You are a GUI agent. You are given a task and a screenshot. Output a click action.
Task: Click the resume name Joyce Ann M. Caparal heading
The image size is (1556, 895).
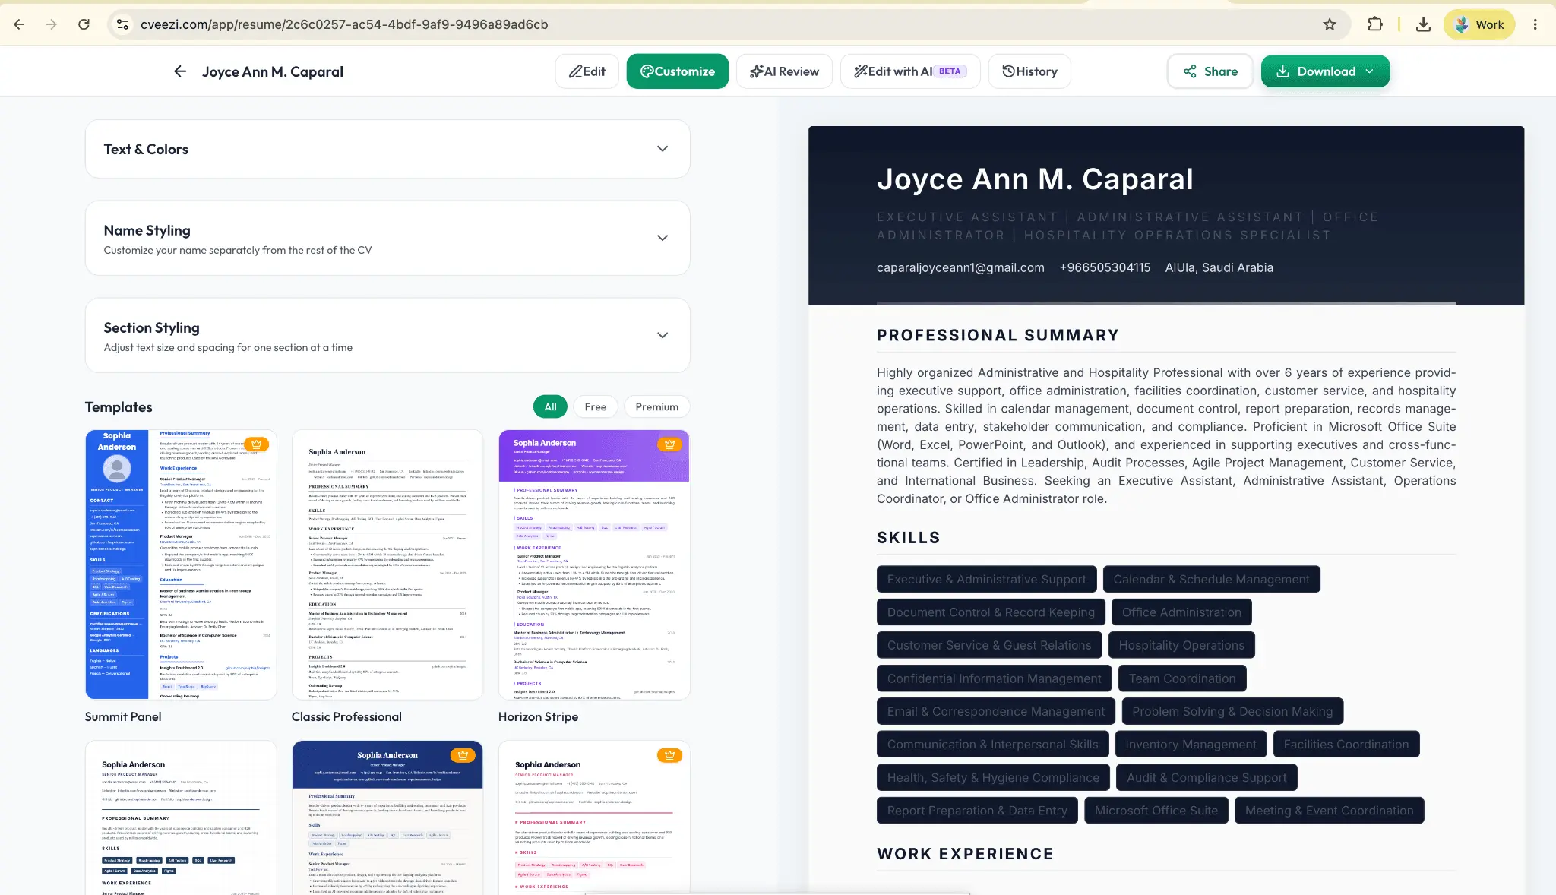[x=1035, y=179]
